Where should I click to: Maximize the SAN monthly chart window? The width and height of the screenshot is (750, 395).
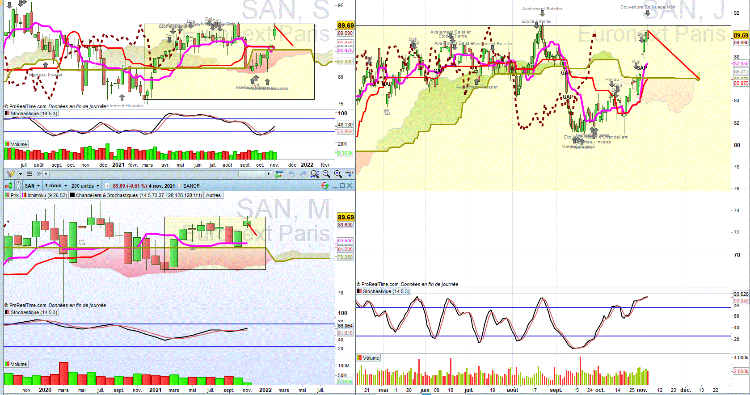(x=342, y=185)
